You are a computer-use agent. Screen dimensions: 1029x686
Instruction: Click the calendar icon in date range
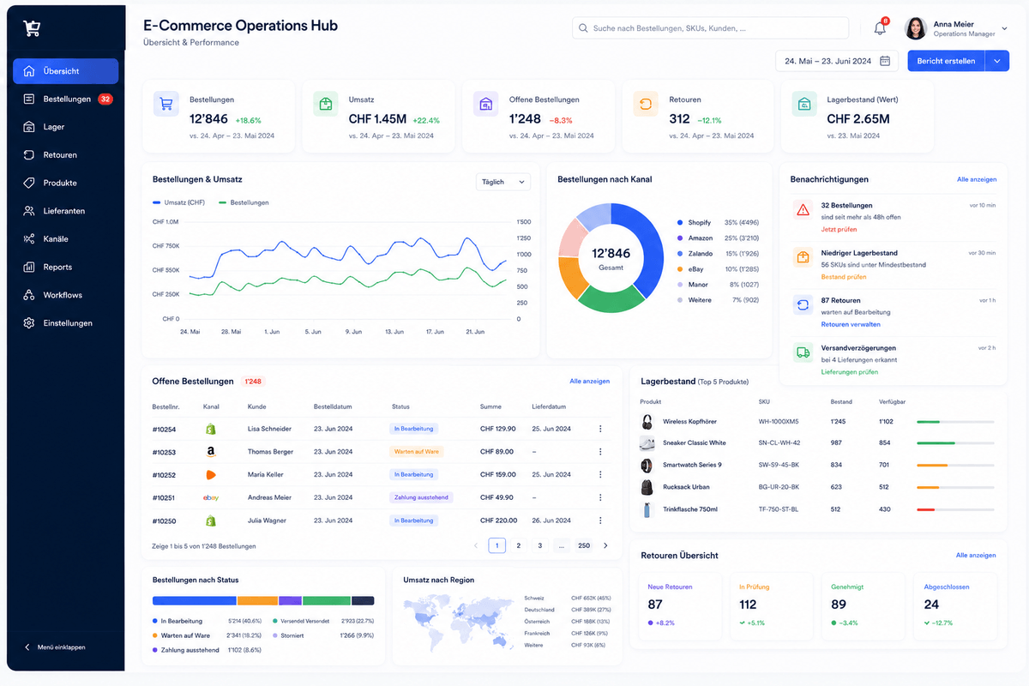click(x=885, y=61)
